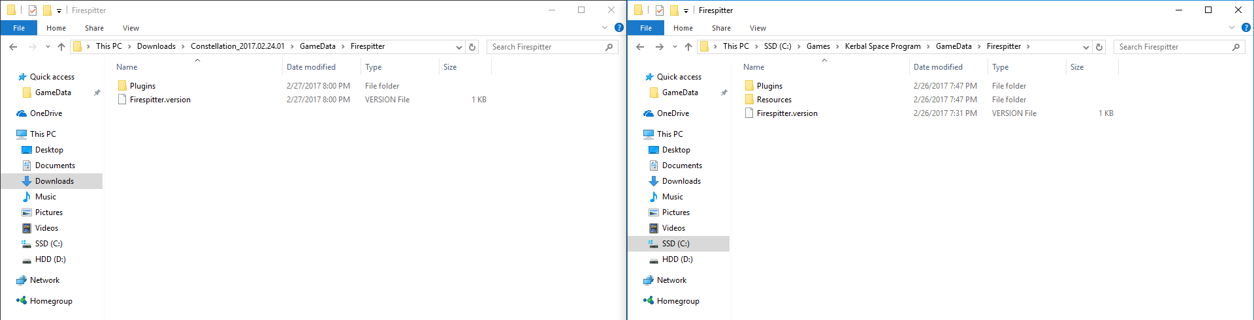1254x320 pixels.
Task: Click Kerbal Space Program in right breadcrumb
Action: pos(882,46)
